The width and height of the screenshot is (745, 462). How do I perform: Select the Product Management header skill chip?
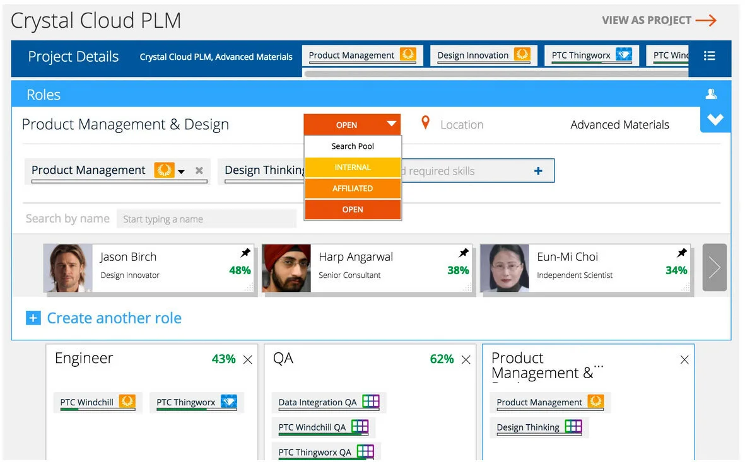[362, 55]
